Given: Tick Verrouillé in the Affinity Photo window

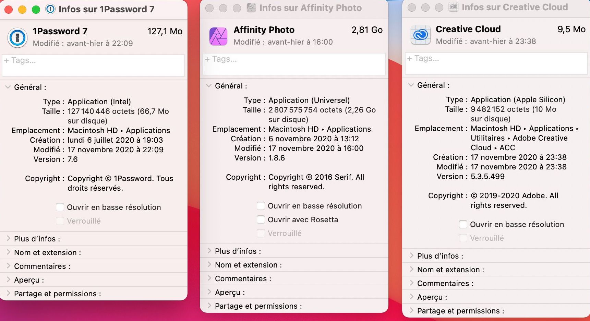Looking at the screenshot, I should click(x=261, y=233).
